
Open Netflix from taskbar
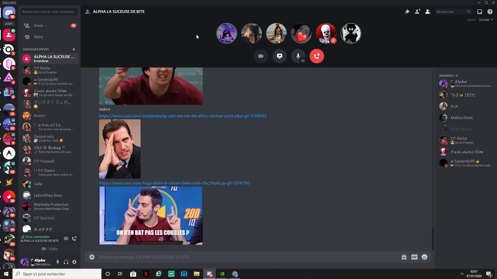146,274
